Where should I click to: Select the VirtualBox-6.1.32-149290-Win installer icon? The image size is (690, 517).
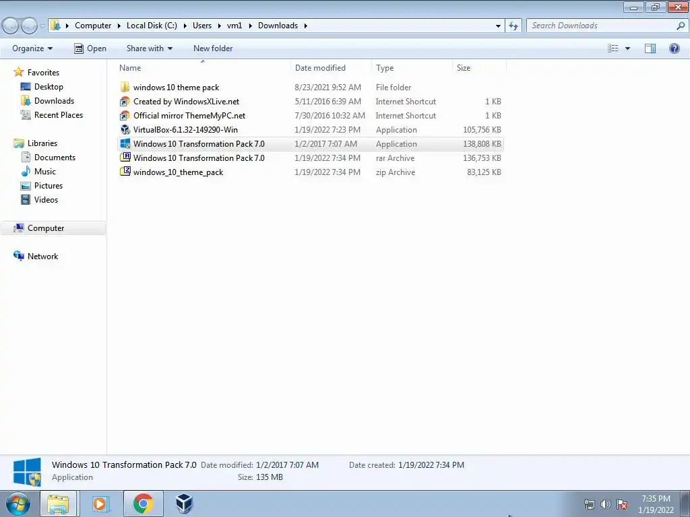tap(125, 129)
